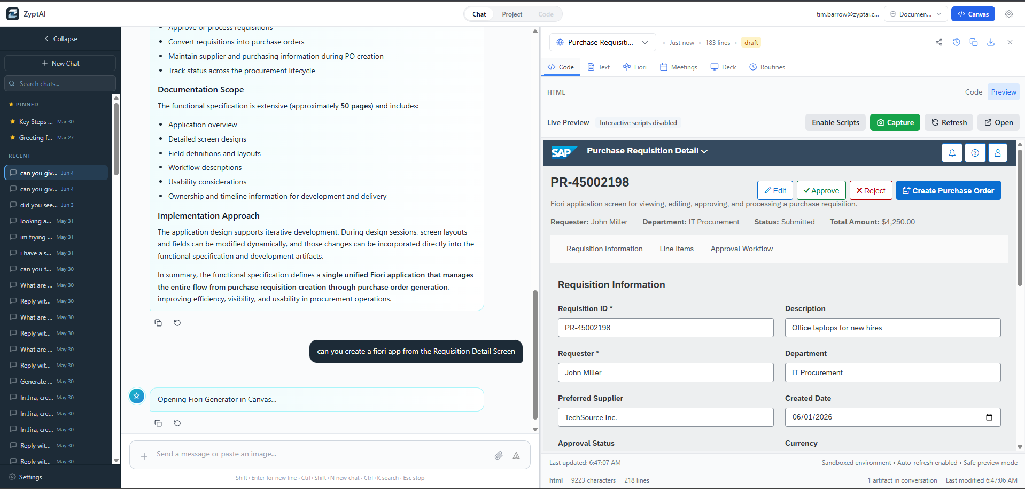Click Create Purchase Order button
1025x489 pixels.
949,190
